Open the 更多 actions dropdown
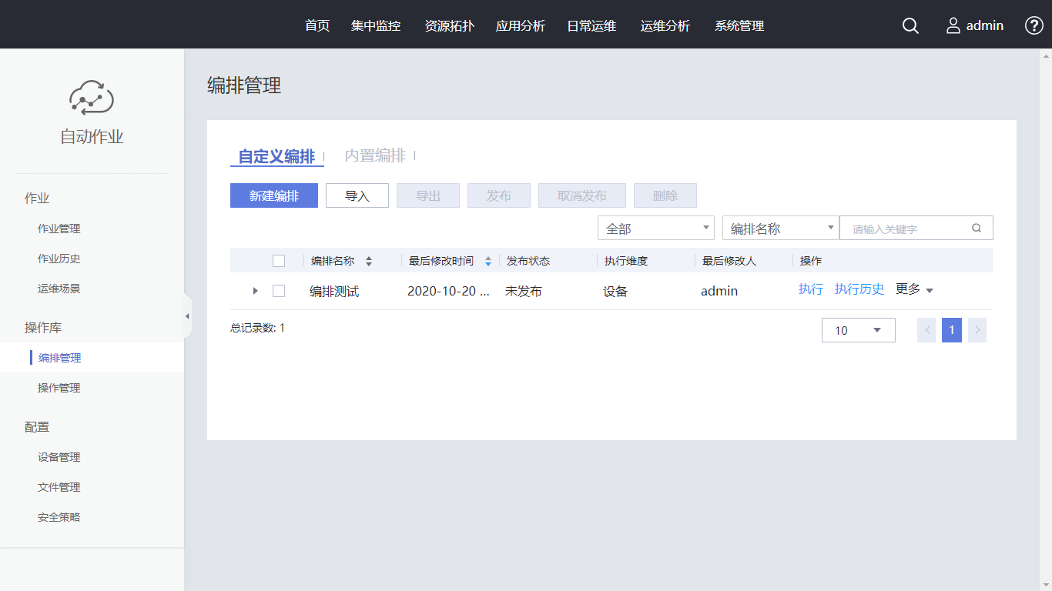Image resolution: width=1052 pixels, height=591 pixels. pyautogui.click(x=914, y=289)
